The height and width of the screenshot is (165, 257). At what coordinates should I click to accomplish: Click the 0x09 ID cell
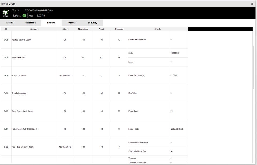coord(6,75)
